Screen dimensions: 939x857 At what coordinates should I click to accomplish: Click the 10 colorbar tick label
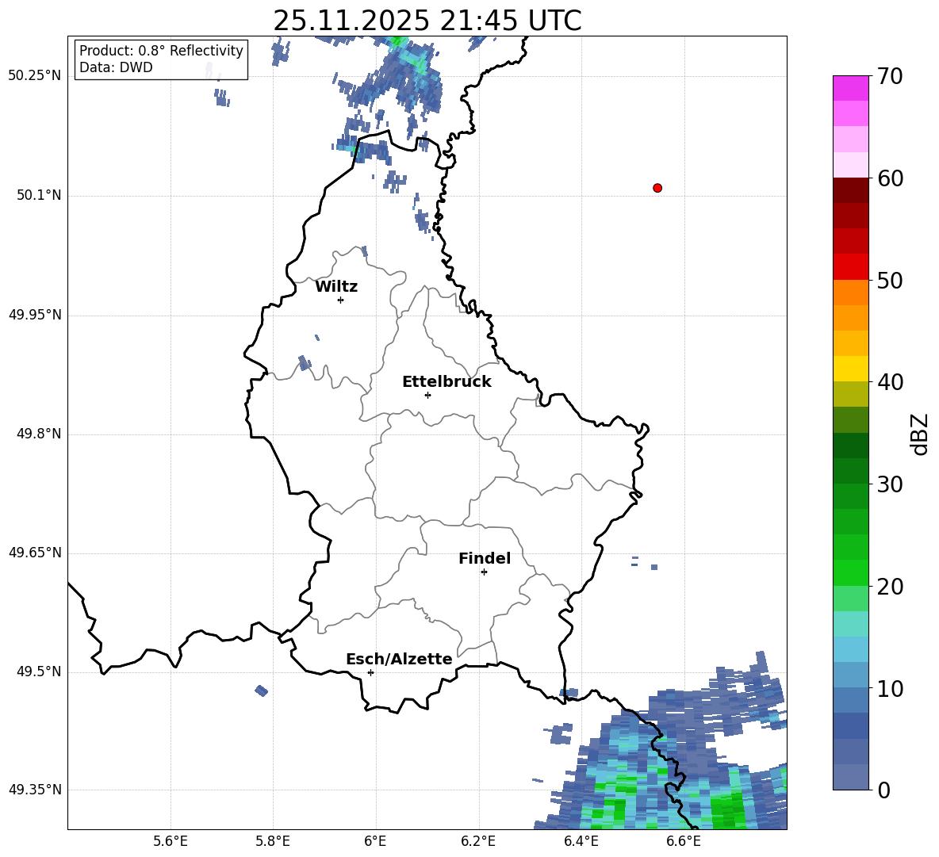coord(890,688)
